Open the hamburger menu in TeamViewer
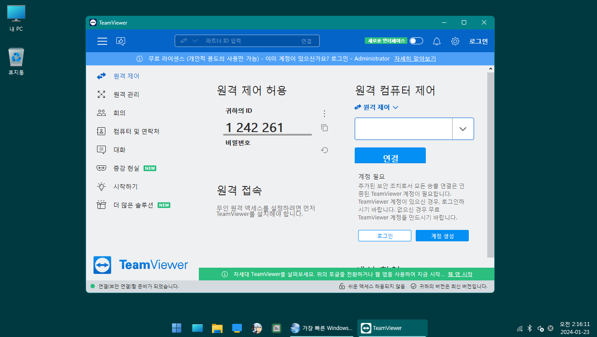 [102, 41]
